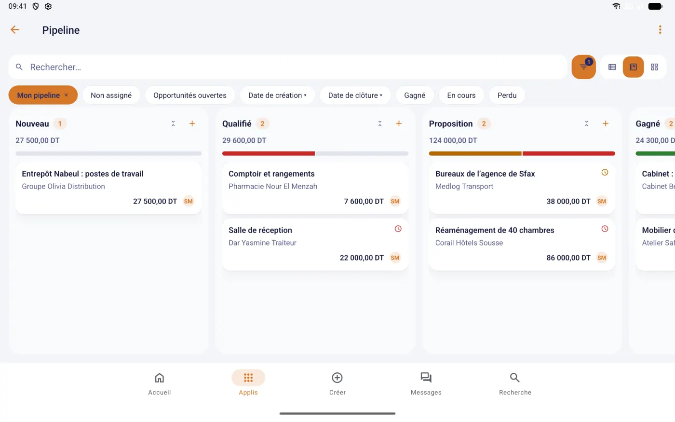This screenshot has height=422, width=675.
Task: Remove the Mon pipeline filter chip
Action: tap(67, 95)
